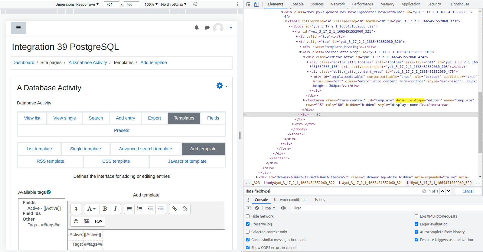Open the console top context dropdown

[x=270, y=208]
